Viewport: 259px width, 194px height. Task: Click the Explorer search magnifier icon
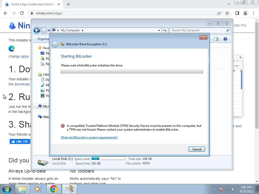pyautogui.click(x=228, y=30)
